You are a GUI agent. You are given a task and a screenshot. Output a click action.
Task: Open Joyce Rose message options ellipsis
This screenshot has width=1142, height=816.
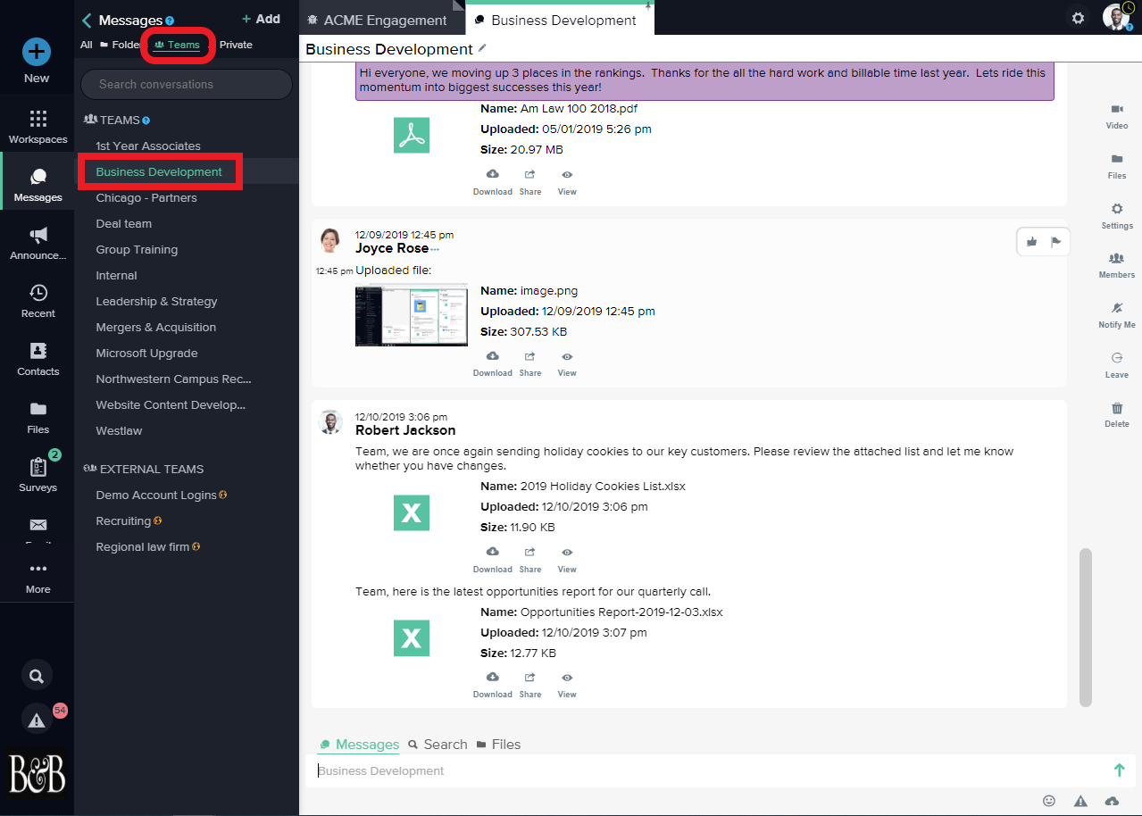(435, 249)
